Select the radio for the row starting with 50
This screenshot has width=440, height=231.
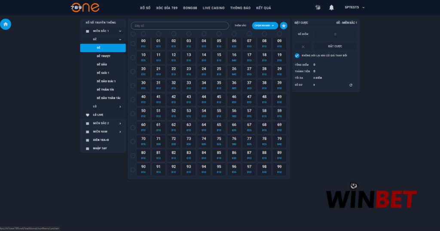tap(133, 113)
